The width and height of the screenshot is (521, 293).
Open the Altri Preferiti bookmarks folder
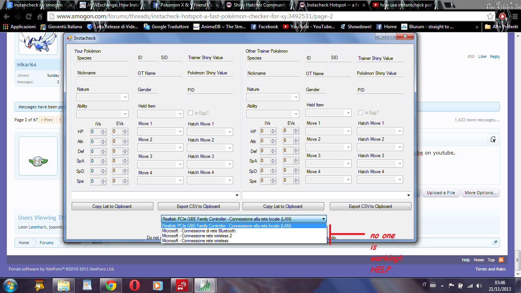pyautogui.click(x=500, y=27)
